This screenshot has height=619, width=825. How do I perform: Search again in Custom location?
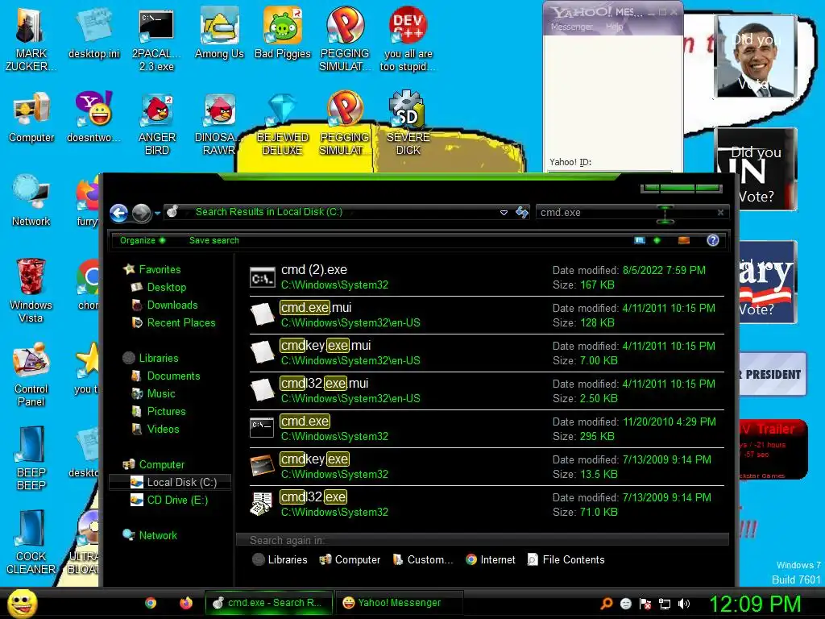tap(423, 559)
